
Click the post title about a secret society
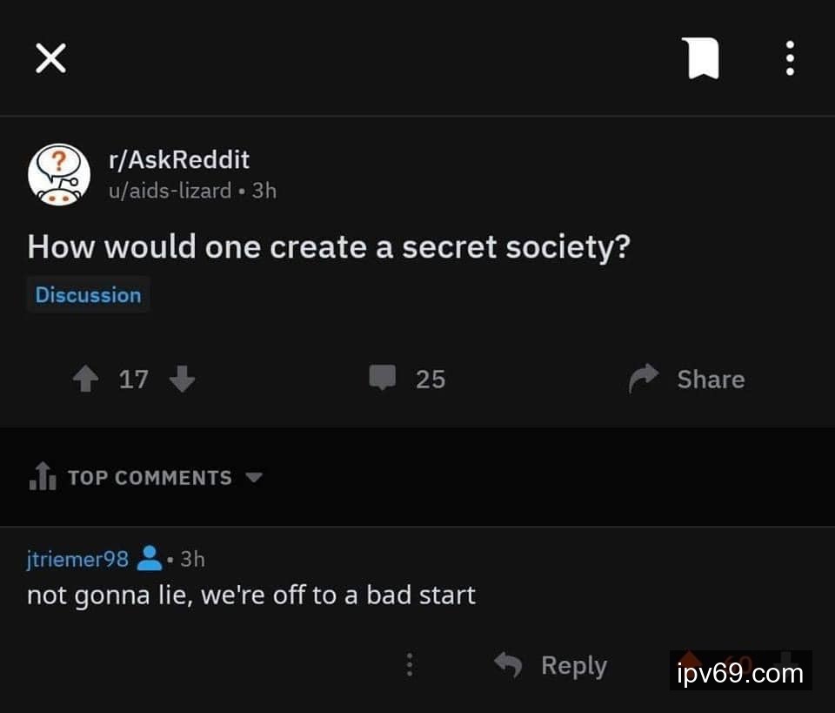tap(328, 247)
